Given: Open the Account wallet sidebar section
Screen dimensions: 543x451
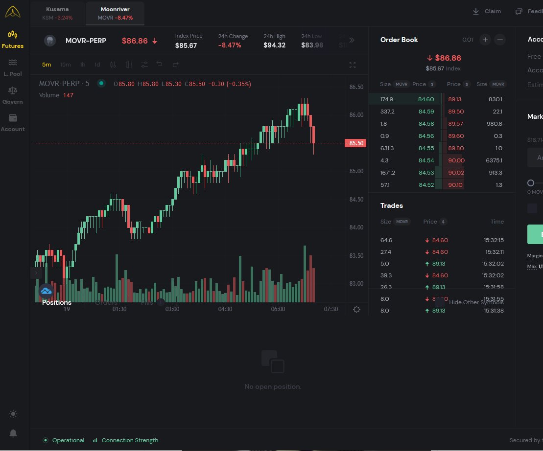Looking at the screenshot, I should (x=12, y=123).
